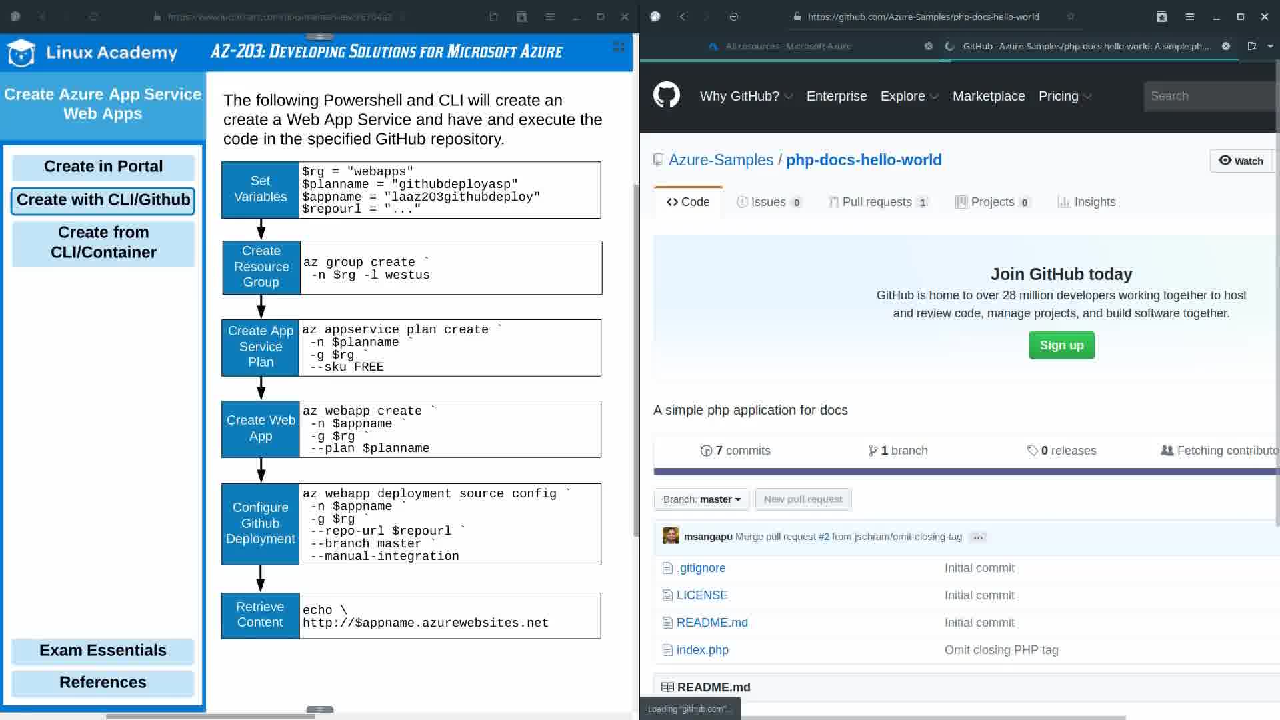Image resolution: width=1280 pixels, height=720 pixels.
Task: Select Create in Portal section
Action: pos(103,167)
